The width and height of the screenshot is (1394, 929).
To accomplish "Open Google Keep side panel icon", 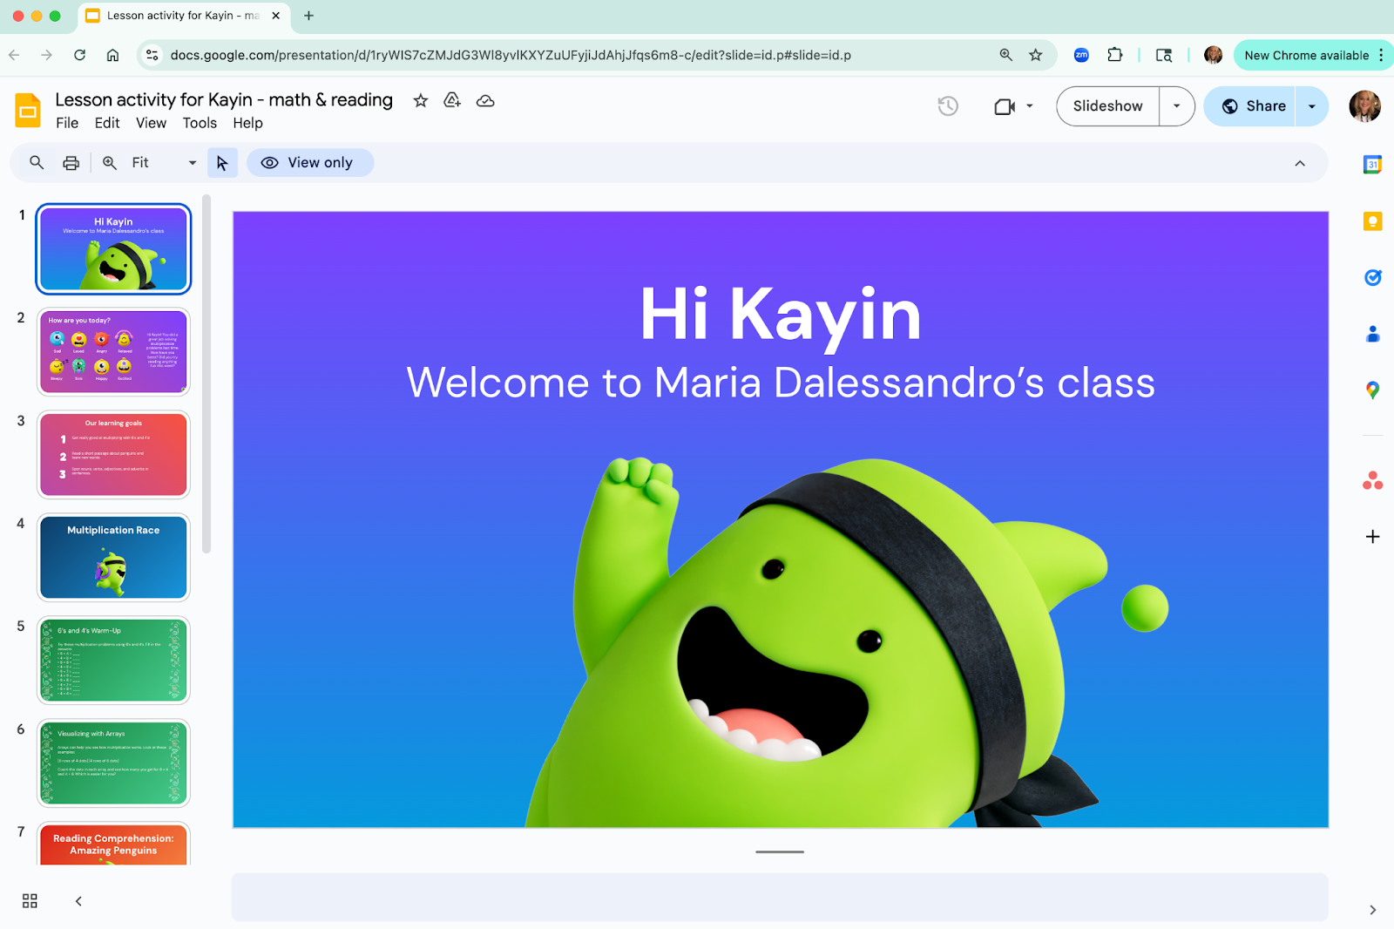I will [x=1372, y=221].
